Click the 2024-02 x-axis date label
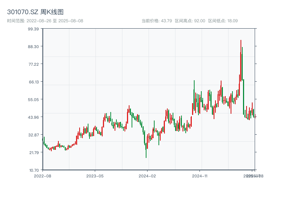This screenshot has width=283, height=212. [x=148, y=176]
